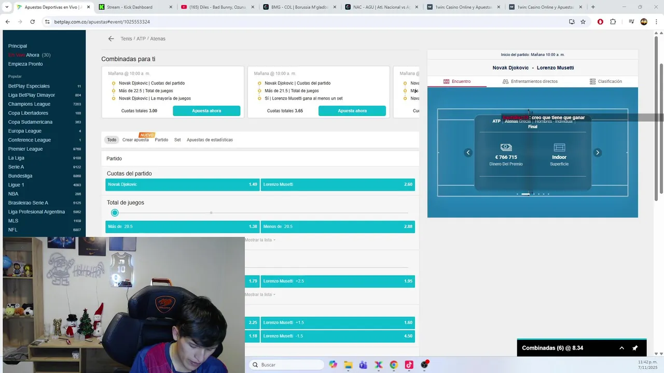
Task: Open Google Chrome from the taskbar
Action: [394, 365]
